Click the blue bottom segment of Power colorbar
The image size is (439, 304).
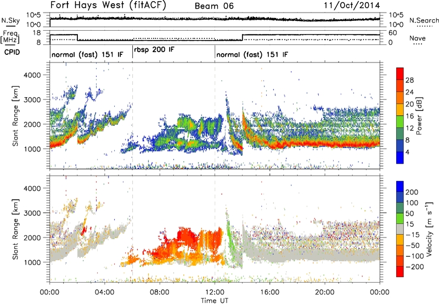pos(400,157)
